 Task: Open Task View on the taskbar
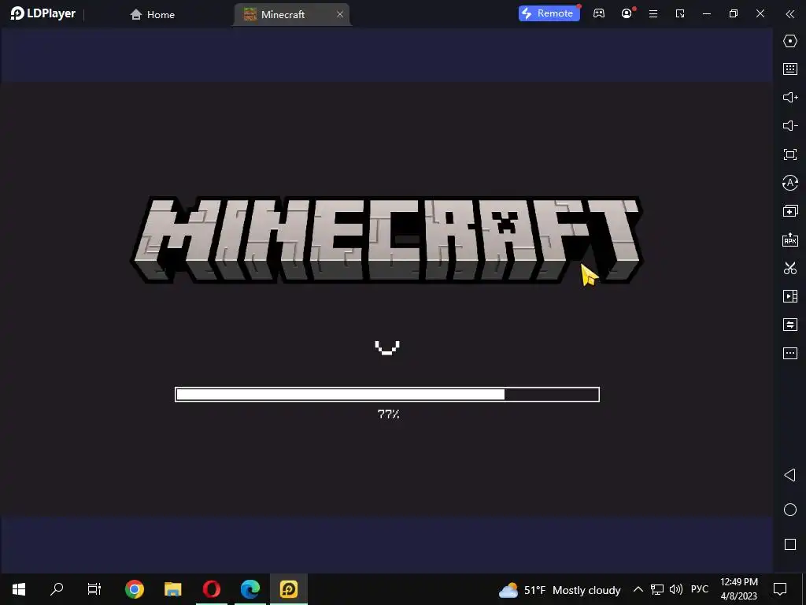tap(94, 589)
